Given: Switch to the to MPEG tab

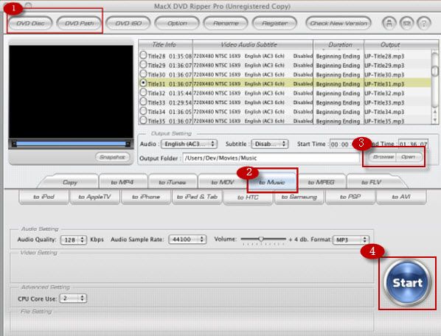Looking at the screenshot, I should (322, 182).
